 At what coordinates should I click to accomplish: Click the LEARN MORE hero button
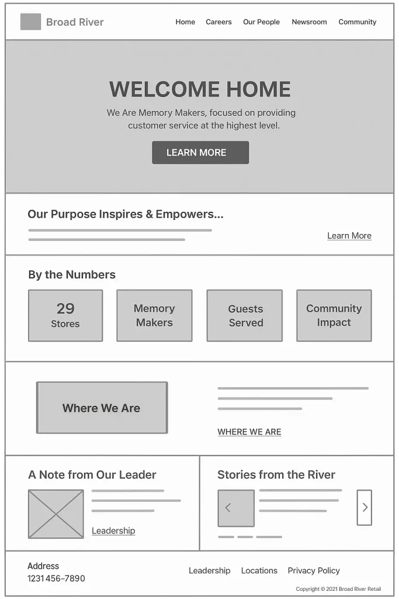pos(200,153)
